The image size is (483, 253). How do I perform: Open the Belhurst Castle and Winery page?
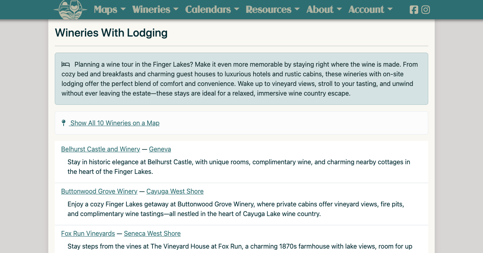[101, 149]
